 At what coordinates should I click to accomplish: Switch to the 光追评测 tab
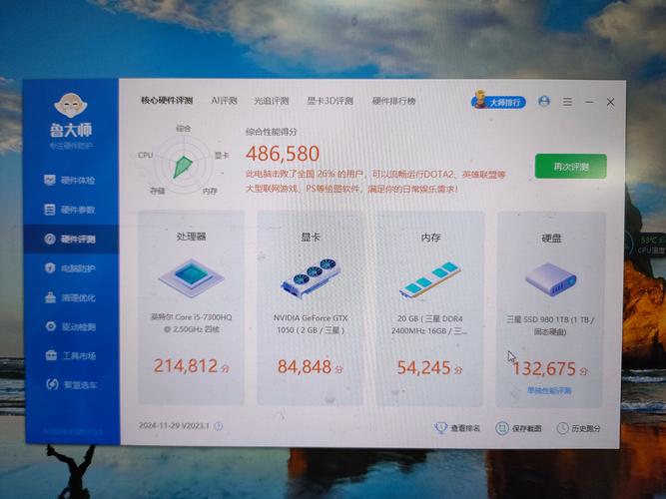[x=272, y=101]
